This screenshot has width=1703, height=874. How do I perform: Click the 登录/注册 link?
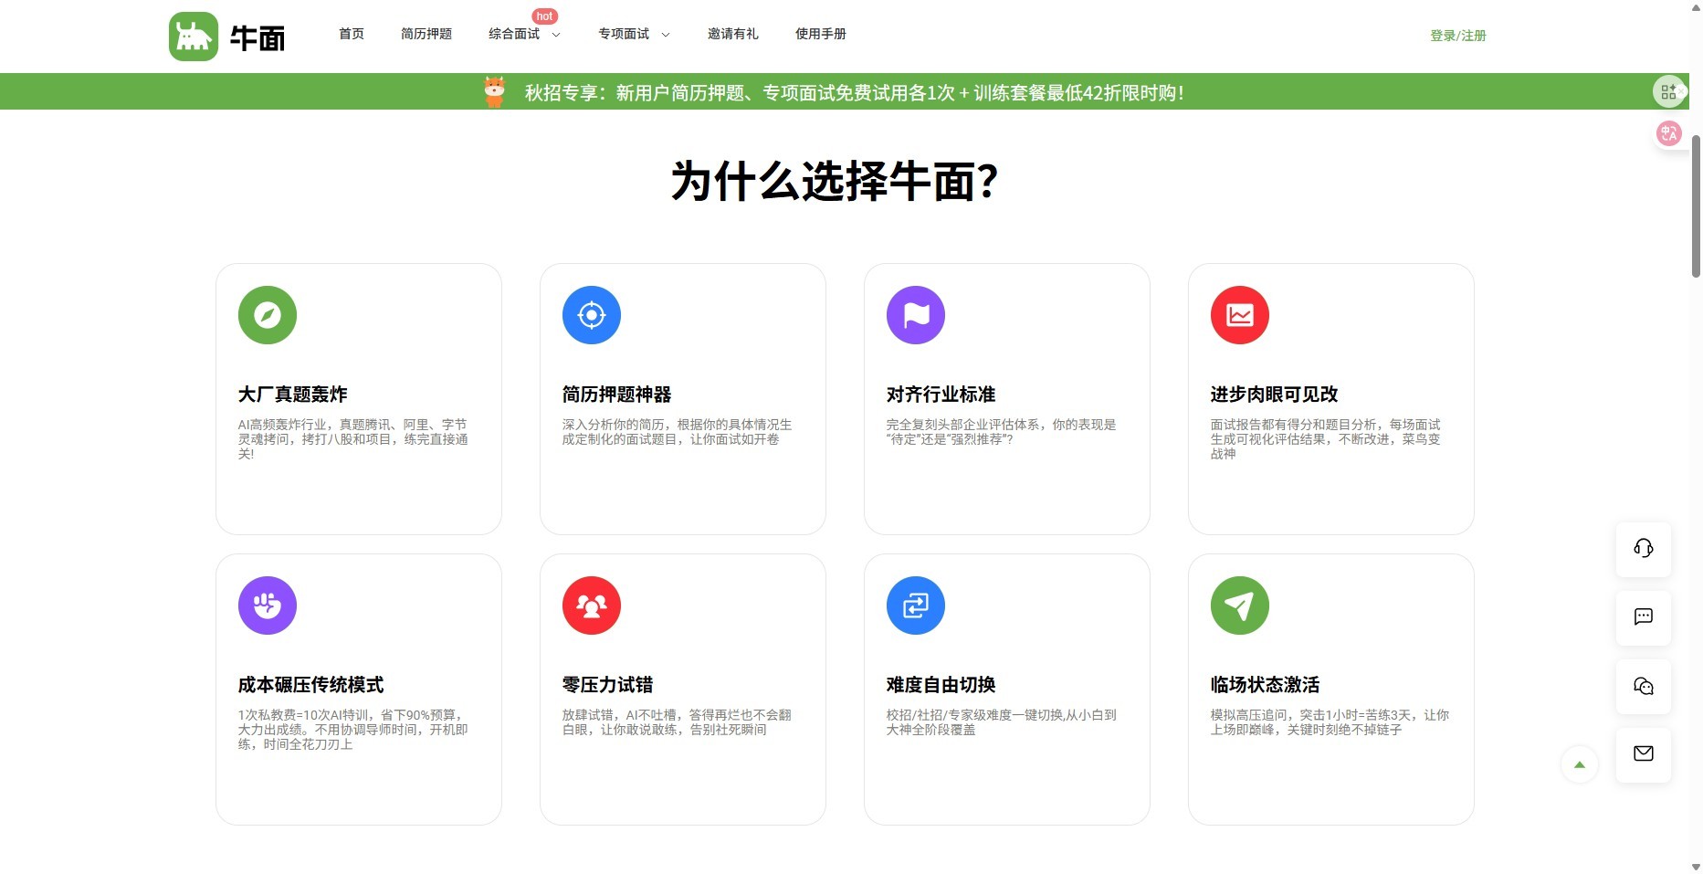pyautogui.click(x=1458, y=36)
